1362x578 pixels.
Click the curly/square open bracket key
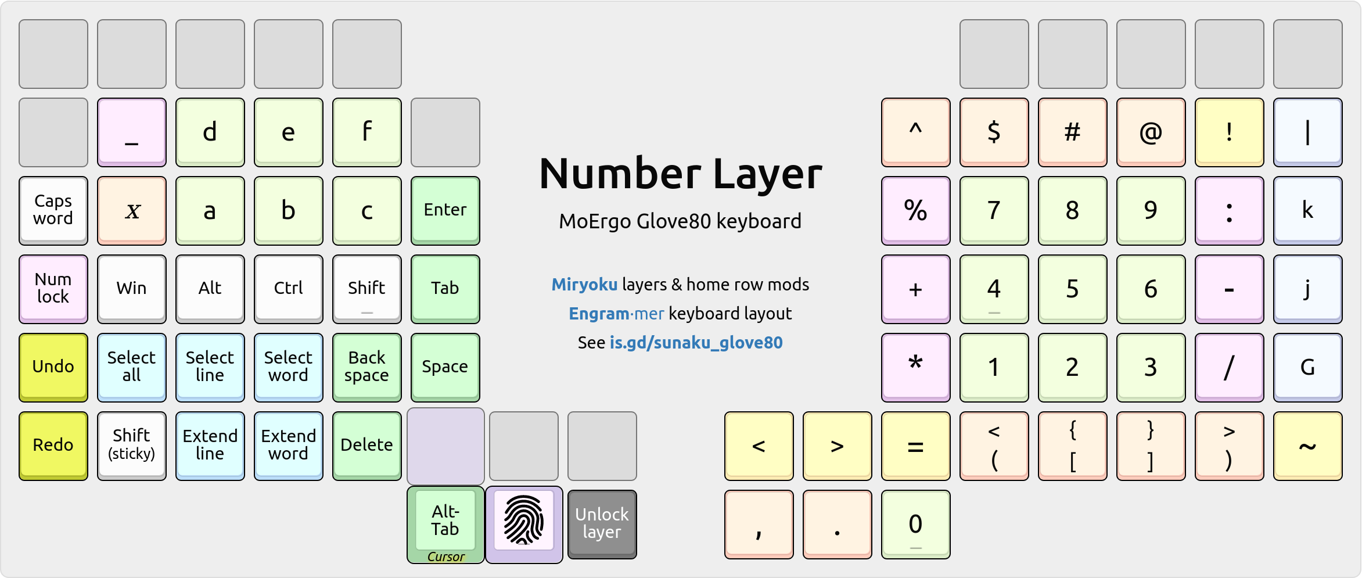click(x=1073, y=446)
